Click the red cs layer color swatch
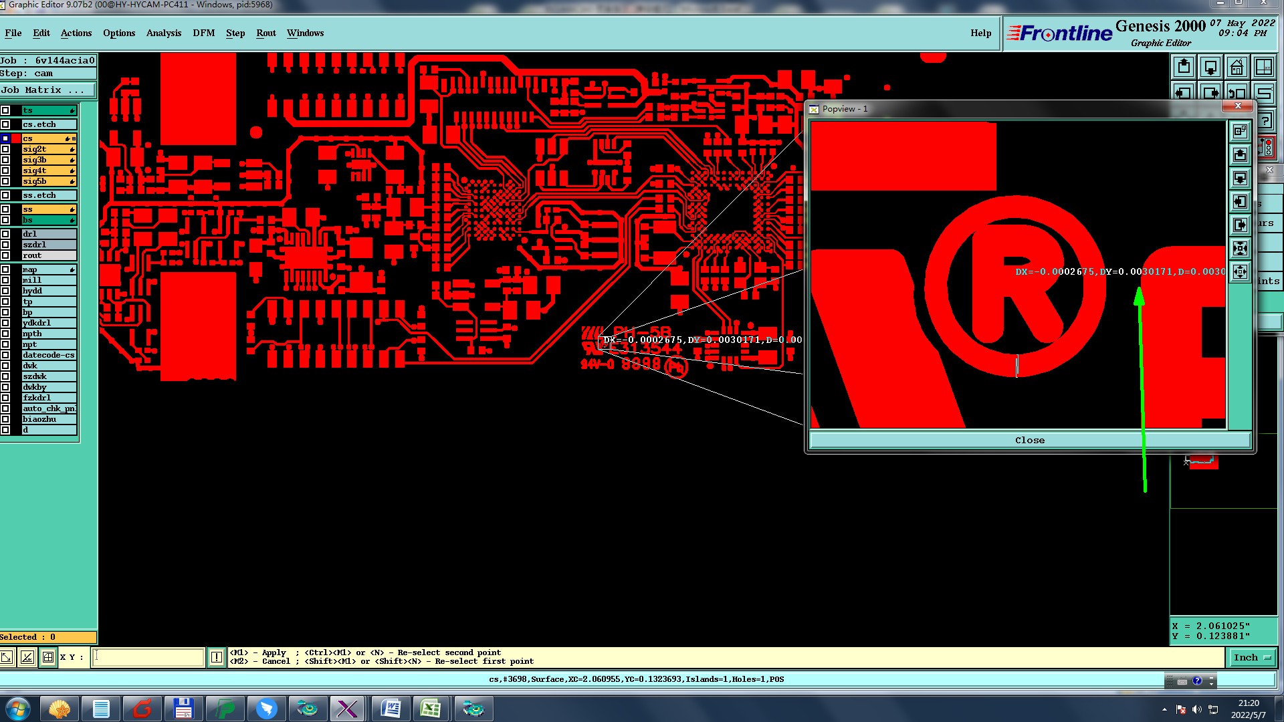Screen dimensions: 1284x722 (16, 138)
